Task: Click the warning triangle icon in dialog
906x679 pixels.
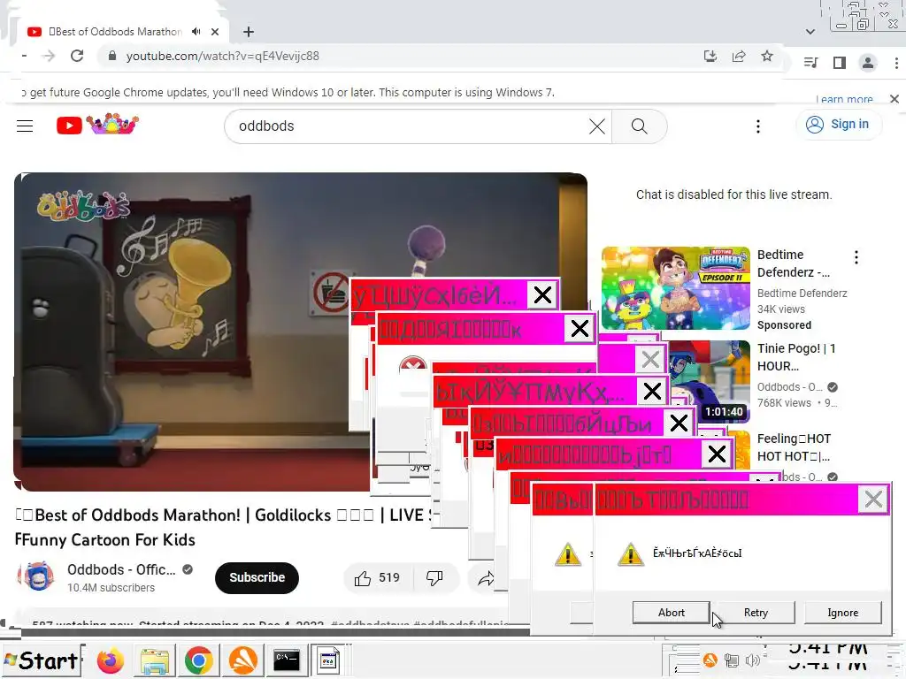Action: [630, 553]
